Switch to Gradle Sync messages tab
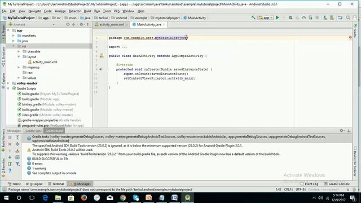This screenshot has height=203, width=361. 33,131
